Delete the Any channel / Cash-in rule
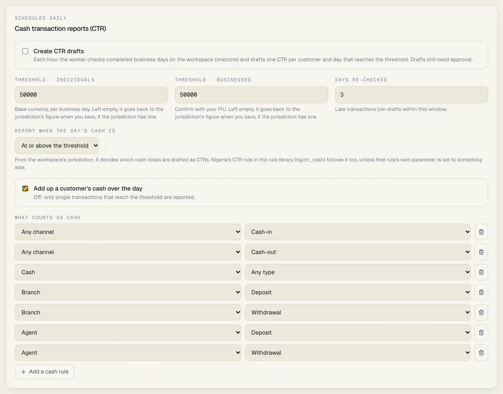 click(481, 232)
